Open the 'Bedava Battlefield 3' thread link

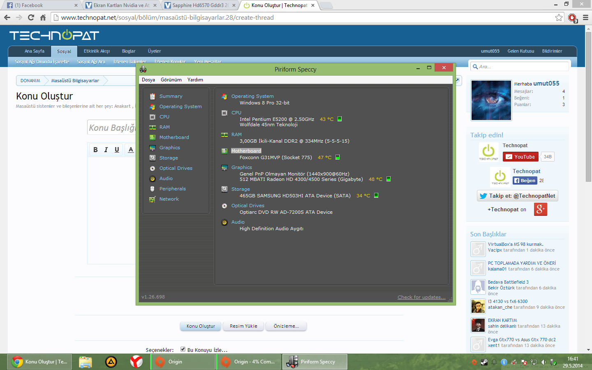(508, 282)
